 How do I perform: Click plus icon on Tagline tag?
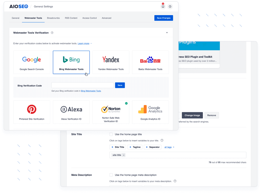pyautogui.click(x=130, y=147)
